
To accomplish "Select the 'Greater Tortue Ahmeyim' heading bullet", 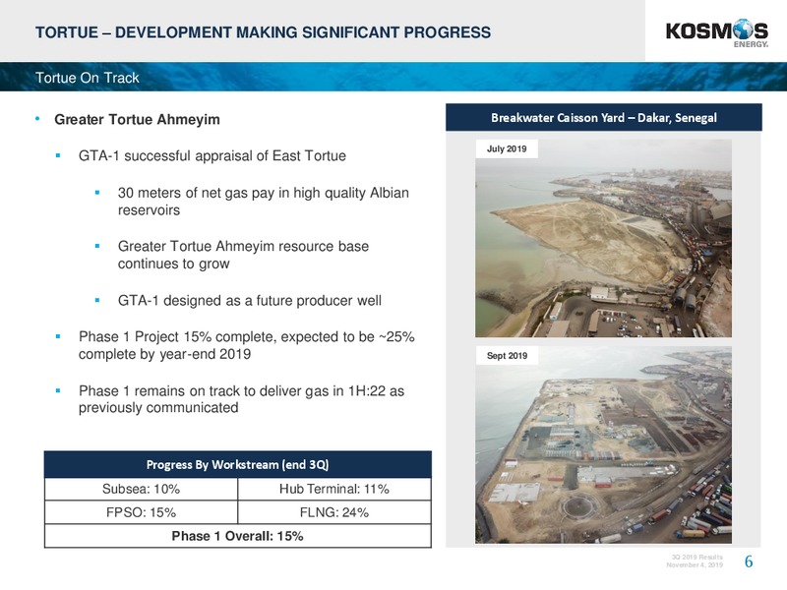I will coord(137,119).
